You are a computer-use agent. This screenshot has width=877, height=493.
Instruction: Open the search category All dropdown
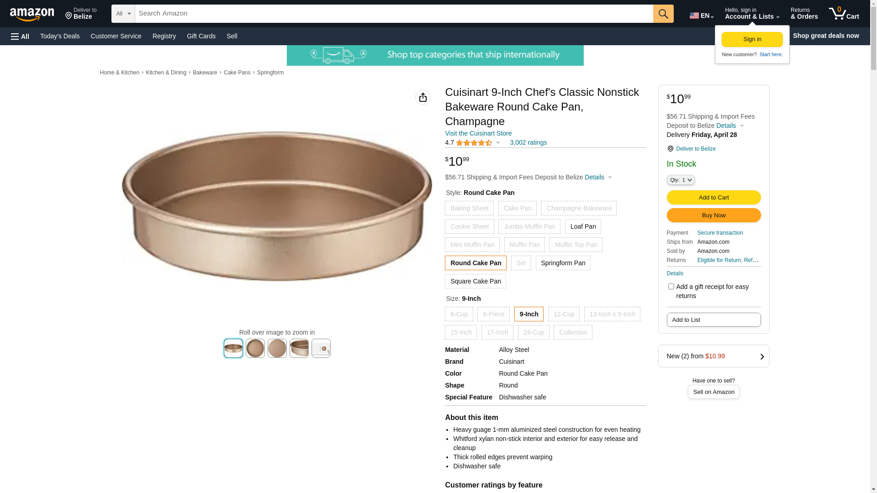(123, 14)
